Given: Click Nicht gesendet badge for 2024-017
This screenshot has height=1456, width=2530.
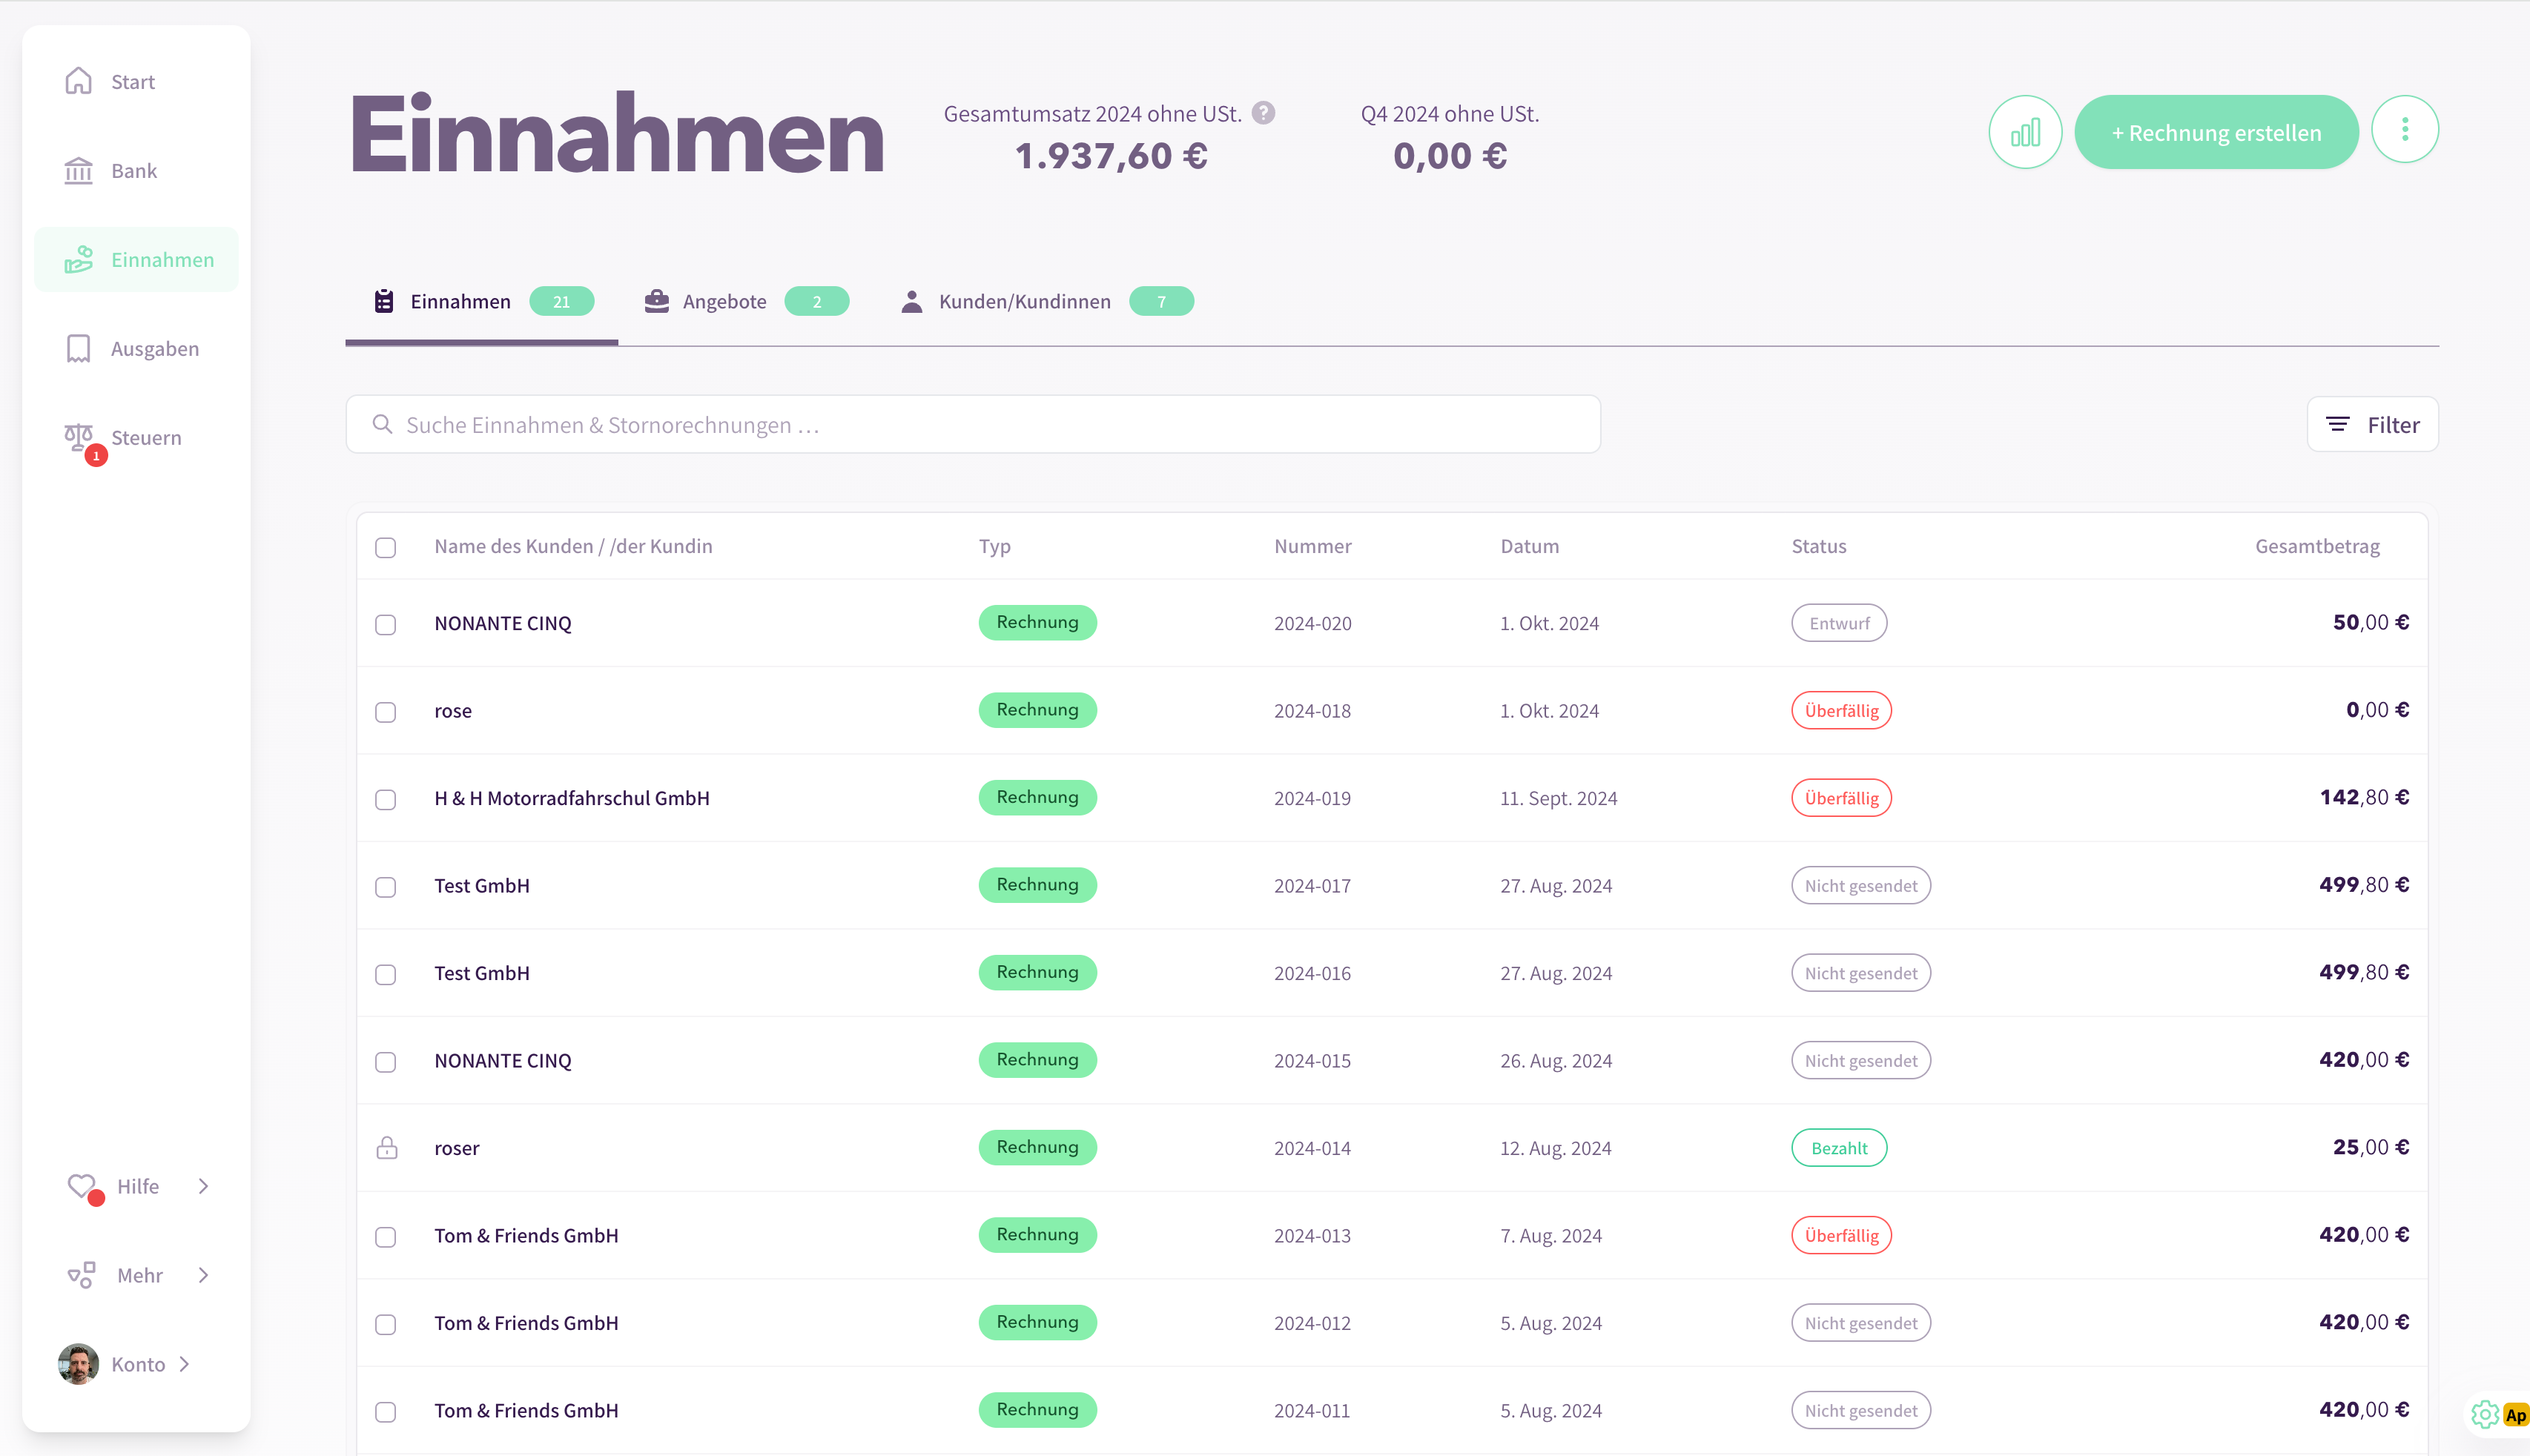Looking at the screenshot, I should [x=1860, y=885].
